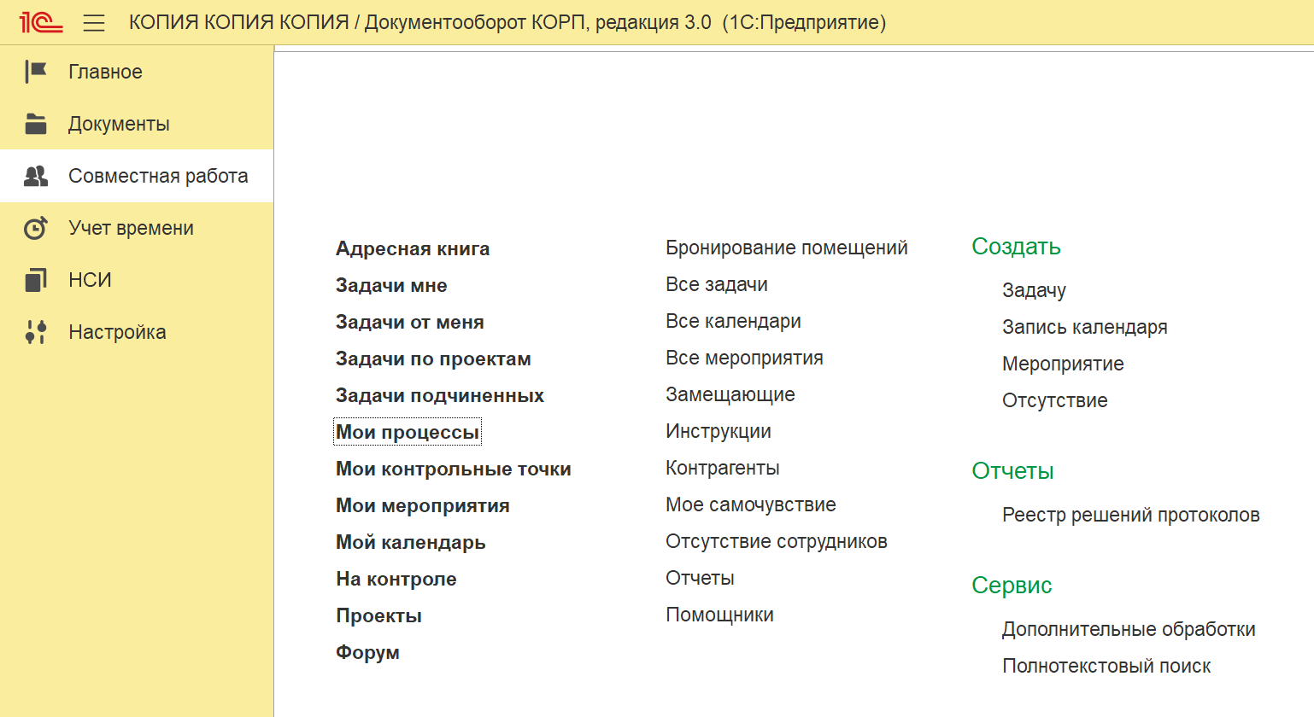Open Задачи мне
The width and height of the screenshot is (1314, 717).
point(391,285)
